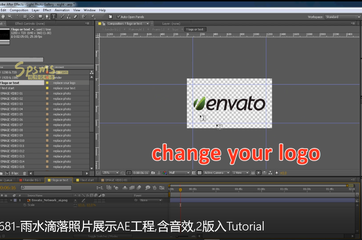Select the Puppet Pin tool

pyautogui.click(x=93, y=16)
